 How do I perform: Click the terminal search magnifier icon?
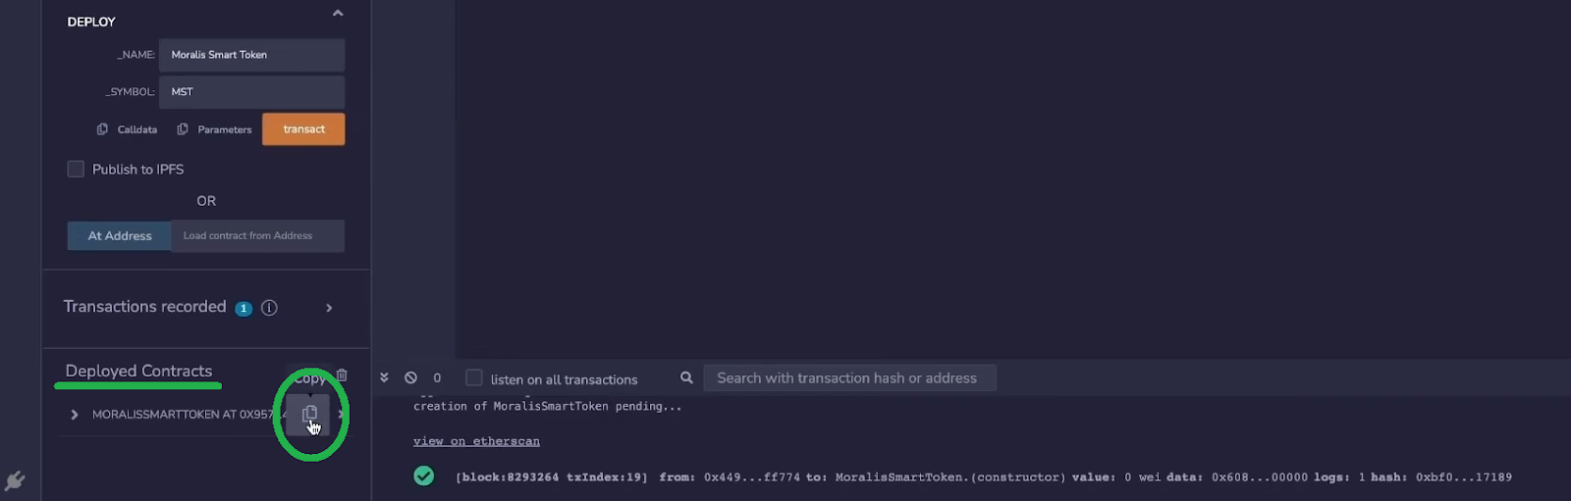point(686,378)
